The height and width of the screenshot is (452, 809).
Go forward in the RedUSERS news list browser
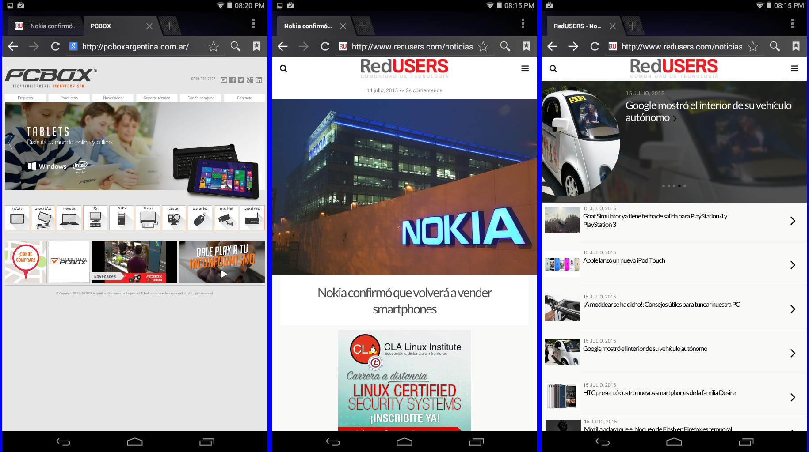click(x=573, y=46)
